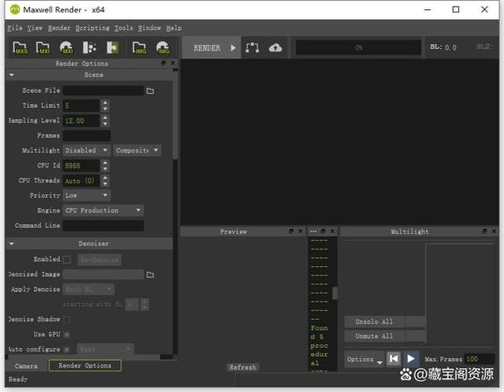Click the CPU Threads stepper arrows

click(x=105, y=181)
